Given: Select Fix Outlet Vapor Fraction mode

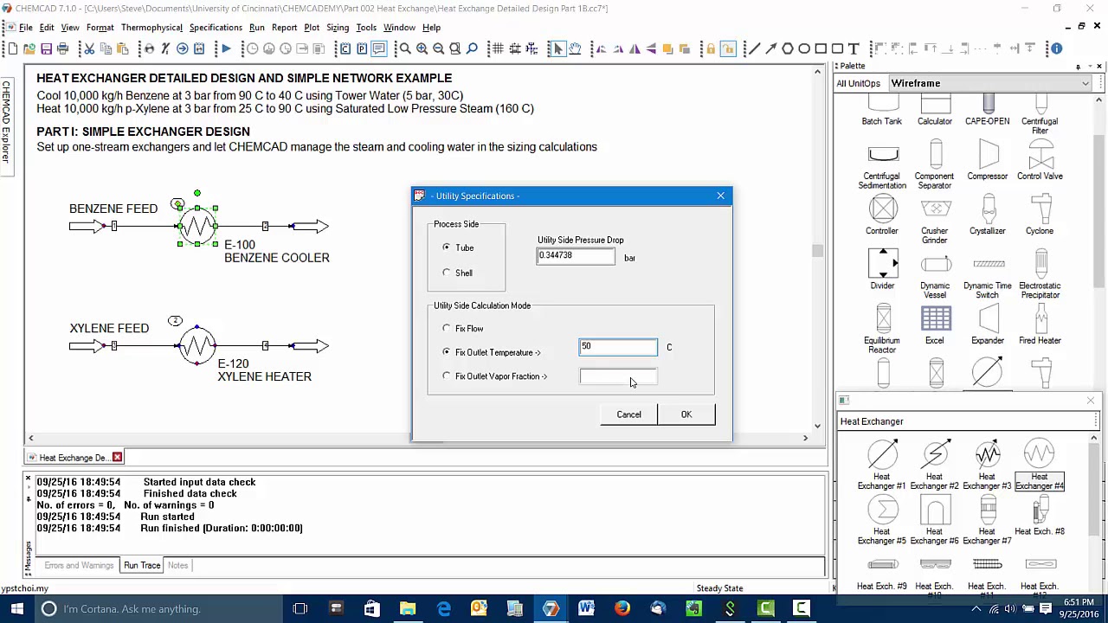Looking at the screenshot, I should point(447,376).
